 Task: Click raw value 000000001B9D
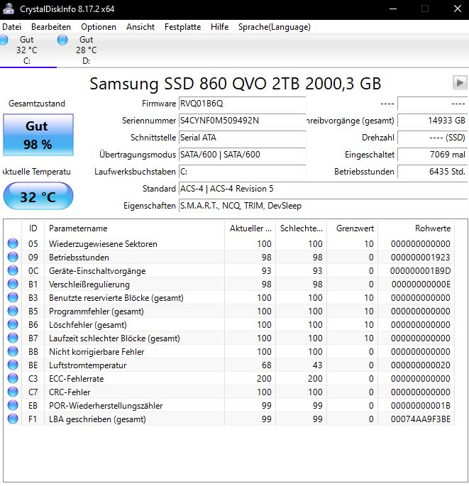pos(420,271)
